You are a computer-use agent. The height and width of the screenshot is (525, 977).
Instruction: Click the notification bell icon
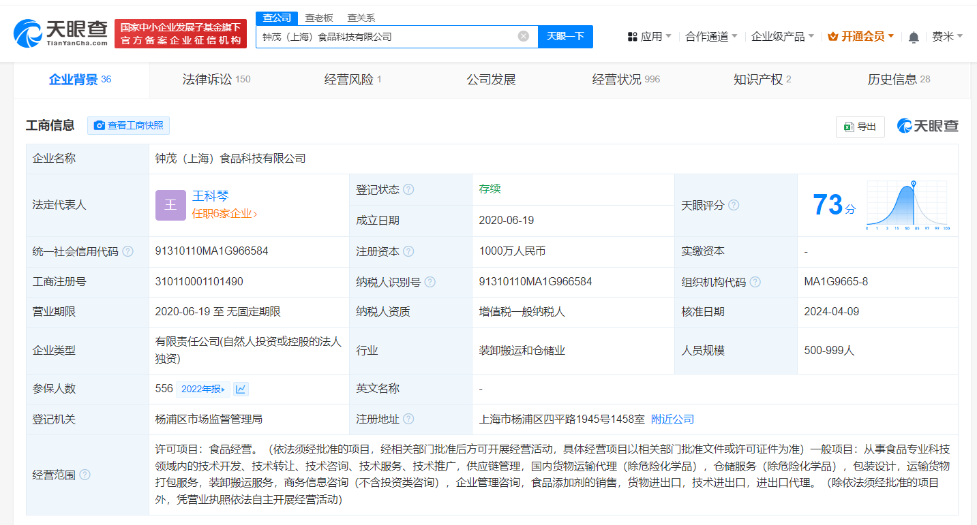click(914, 37)
